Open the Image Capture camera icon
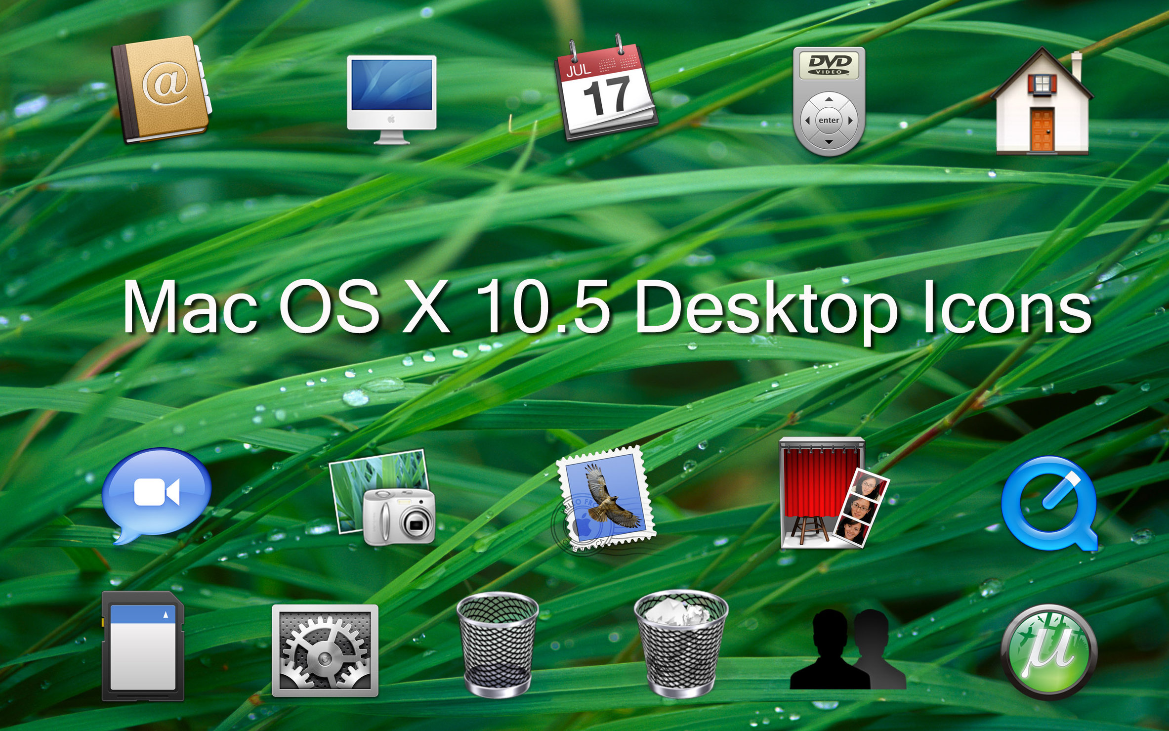1169x731 pixels. [x=382, y=497]
